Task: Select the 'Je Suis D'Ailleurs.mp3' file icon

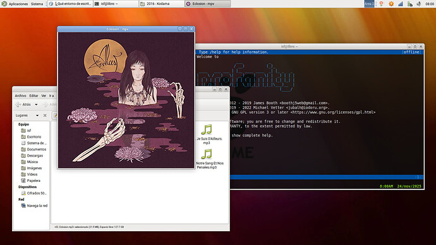Action: tap(207, 129)
